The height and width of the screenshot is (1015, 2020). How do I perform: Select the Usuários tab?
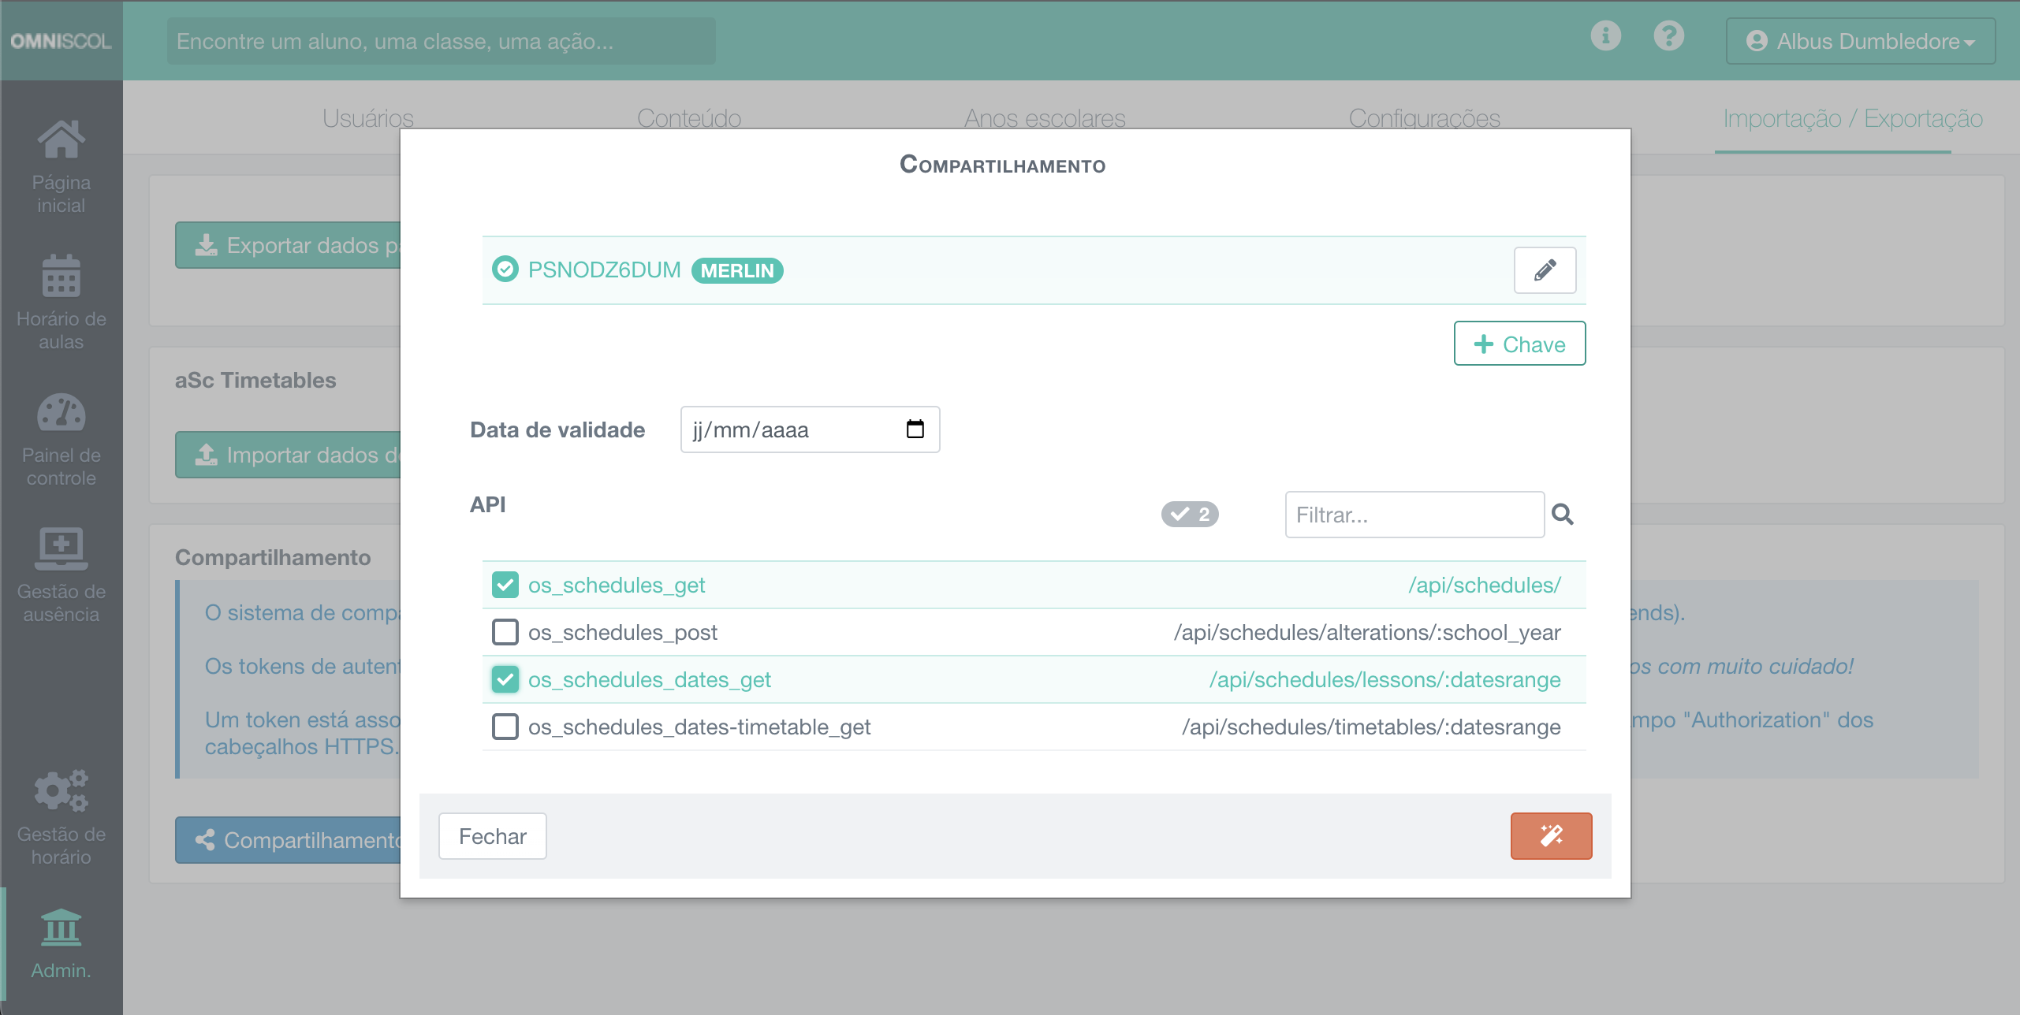367,118
